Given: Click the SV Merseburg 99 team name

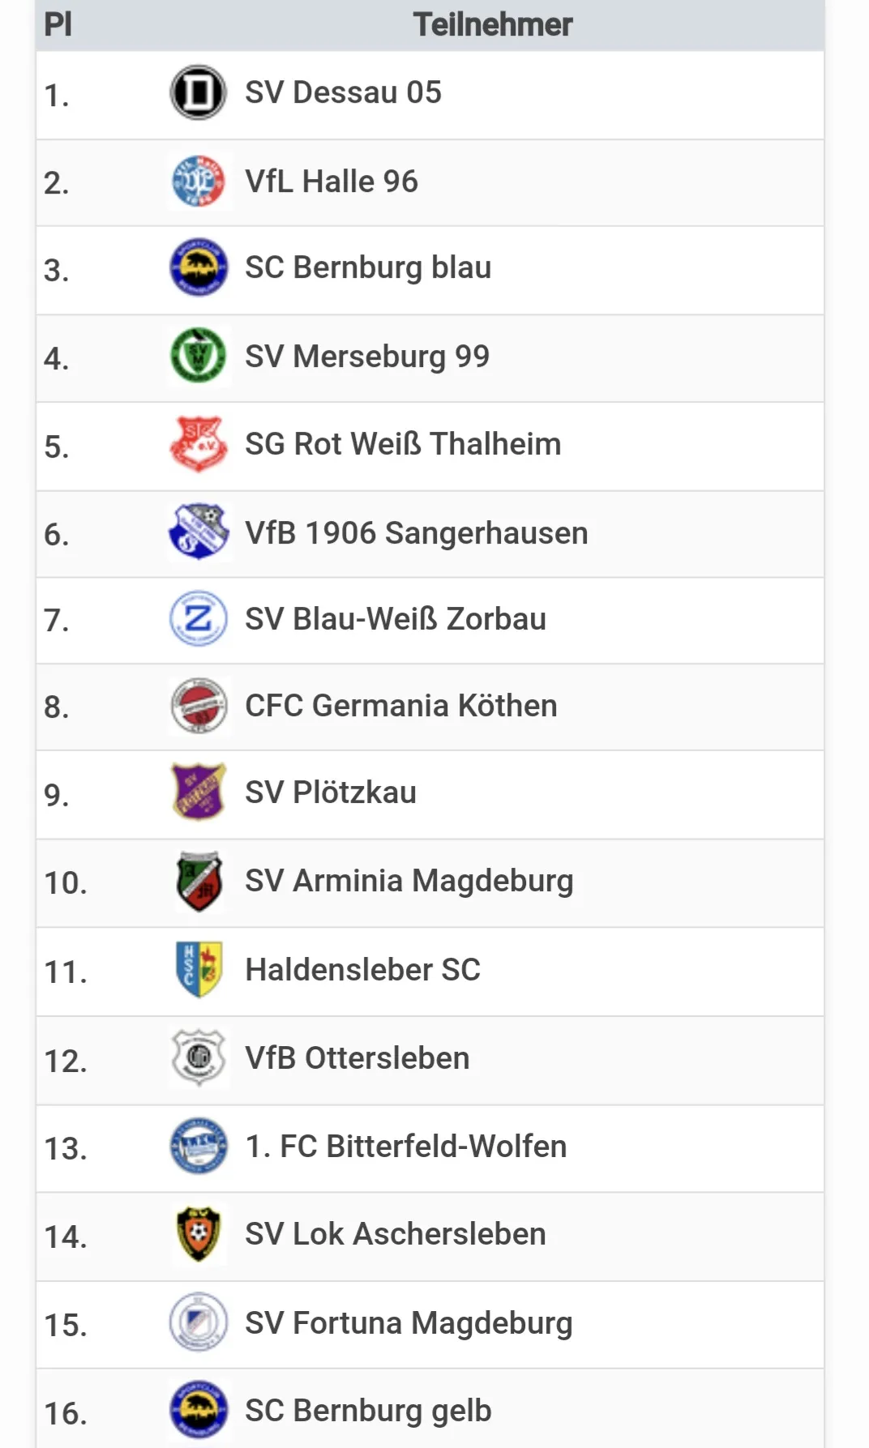Looking at the screenshot, I should coord(367,357).
